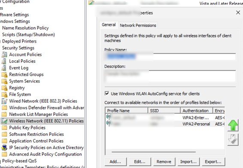The width and height of the screenshot is (243, 168).
Task: Click the File System folder icon
Action: (x=4, y=95)
